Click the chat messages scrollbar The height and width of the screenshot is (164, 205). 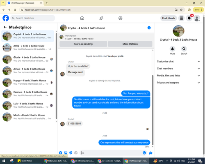153,110
